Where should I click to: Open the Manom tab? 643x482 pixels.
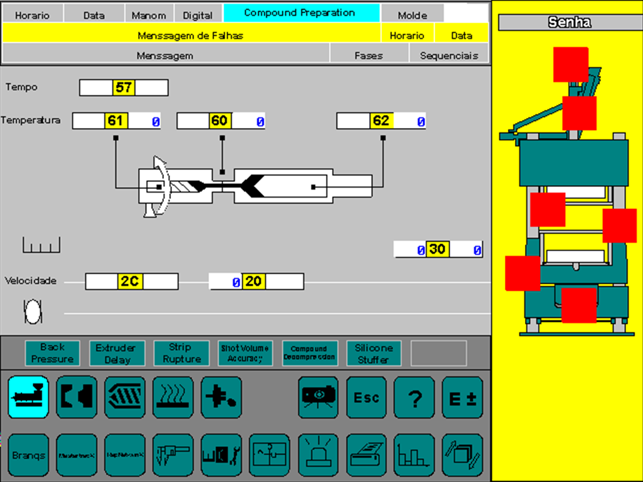tap(149, 15)
